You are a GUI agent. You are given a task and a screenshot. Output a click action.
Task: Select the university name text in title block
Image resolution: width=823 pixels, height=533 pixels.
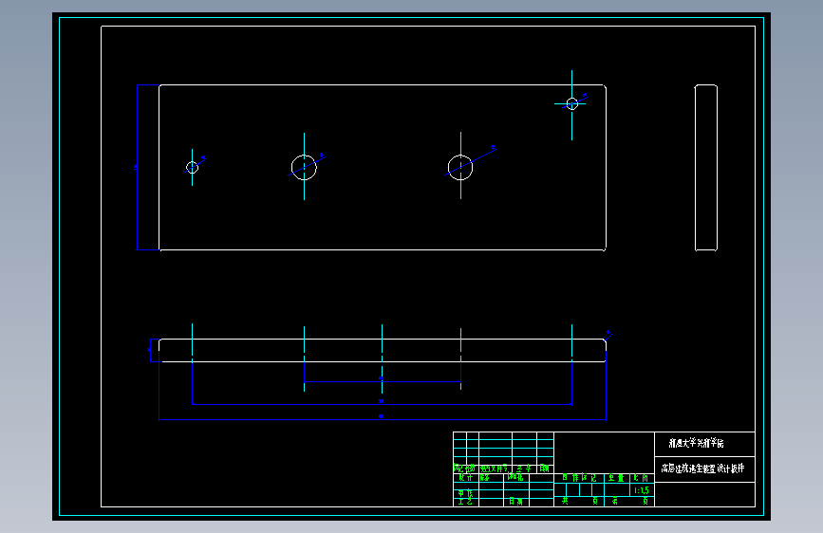point(696,443)
